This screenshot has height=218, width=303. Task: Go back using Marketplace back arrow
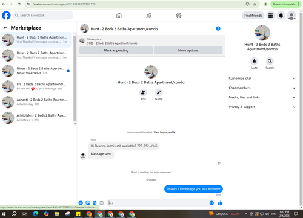[x=5, y=28]
